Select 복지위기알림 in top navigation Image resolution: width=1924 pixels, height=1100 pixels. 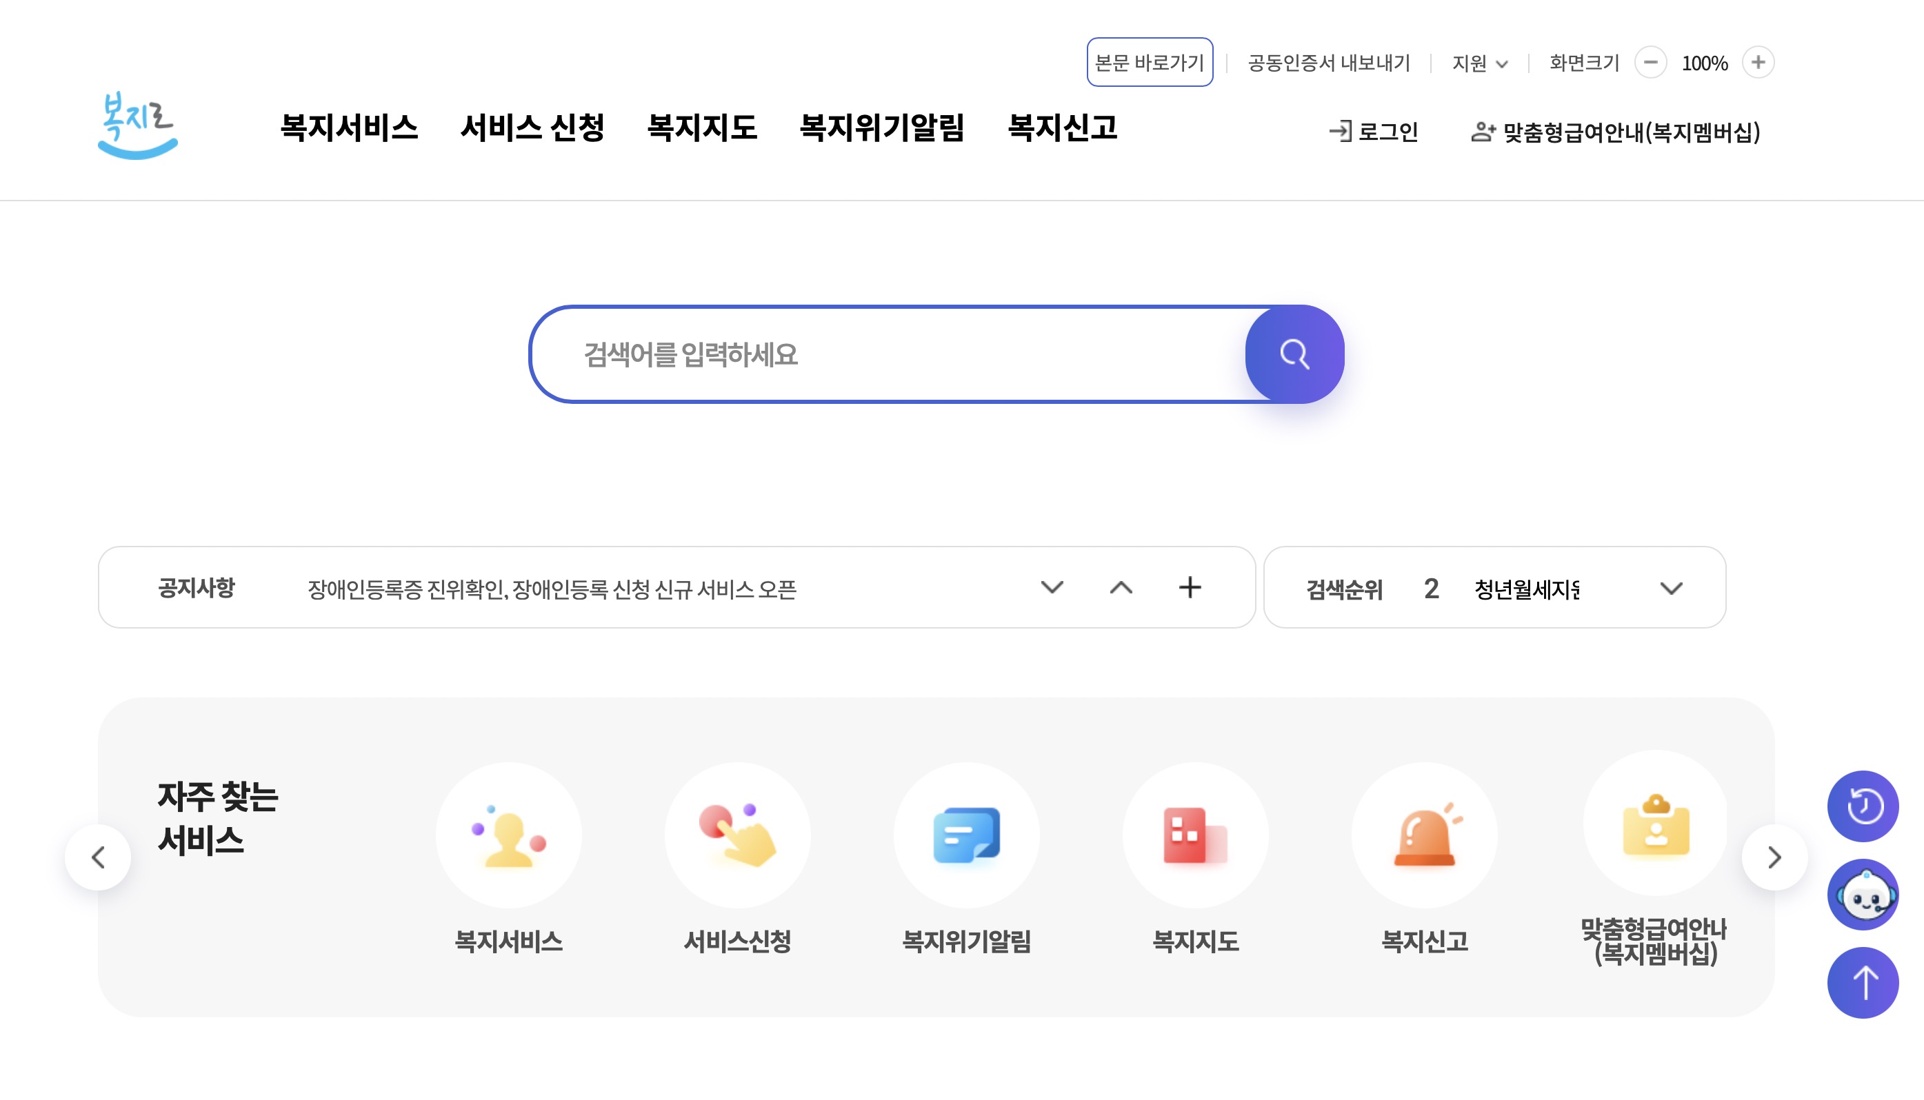883,128
